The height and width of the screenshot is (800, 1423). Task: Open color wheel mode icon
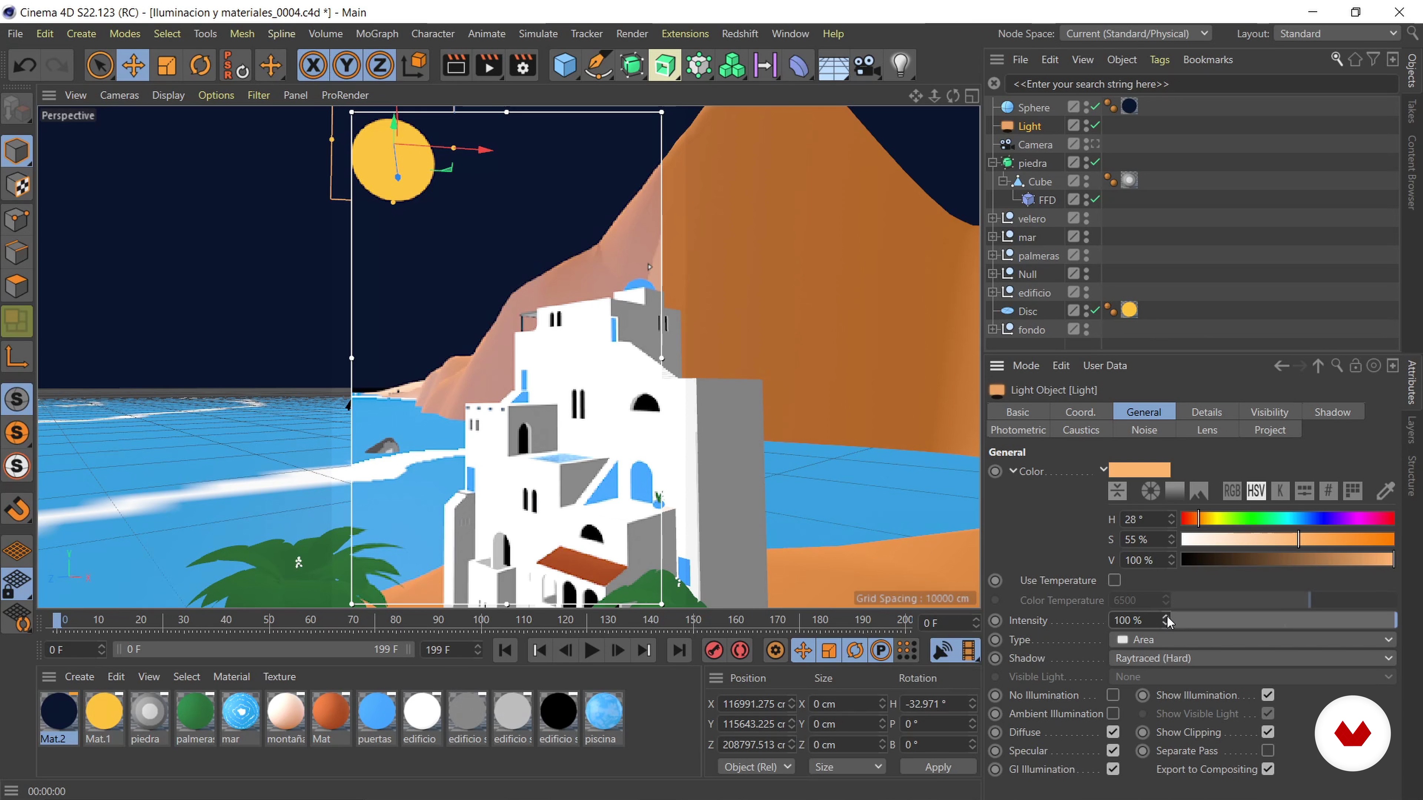tap(1150, 491)
